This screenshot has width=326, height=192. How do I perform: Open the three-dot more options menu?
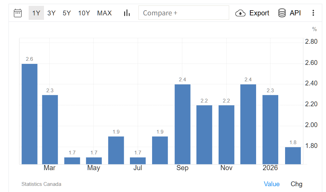coord(313,13)
